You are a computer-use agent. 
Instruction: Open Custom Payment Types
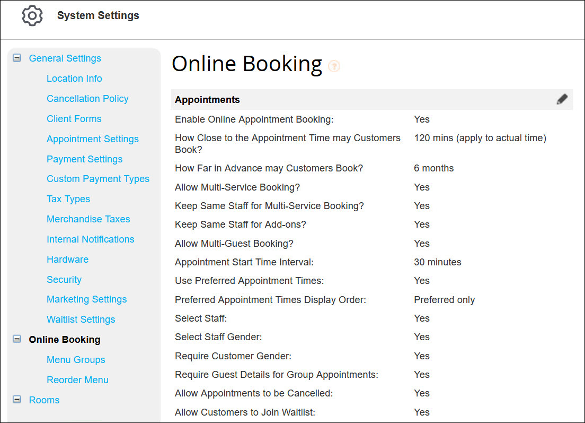tap(98, 179)
